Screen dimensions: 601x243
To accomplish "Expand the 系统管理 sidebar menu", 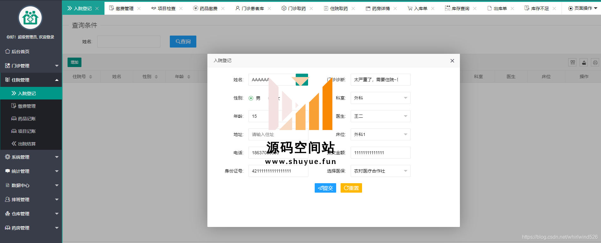I will (31, 157).
